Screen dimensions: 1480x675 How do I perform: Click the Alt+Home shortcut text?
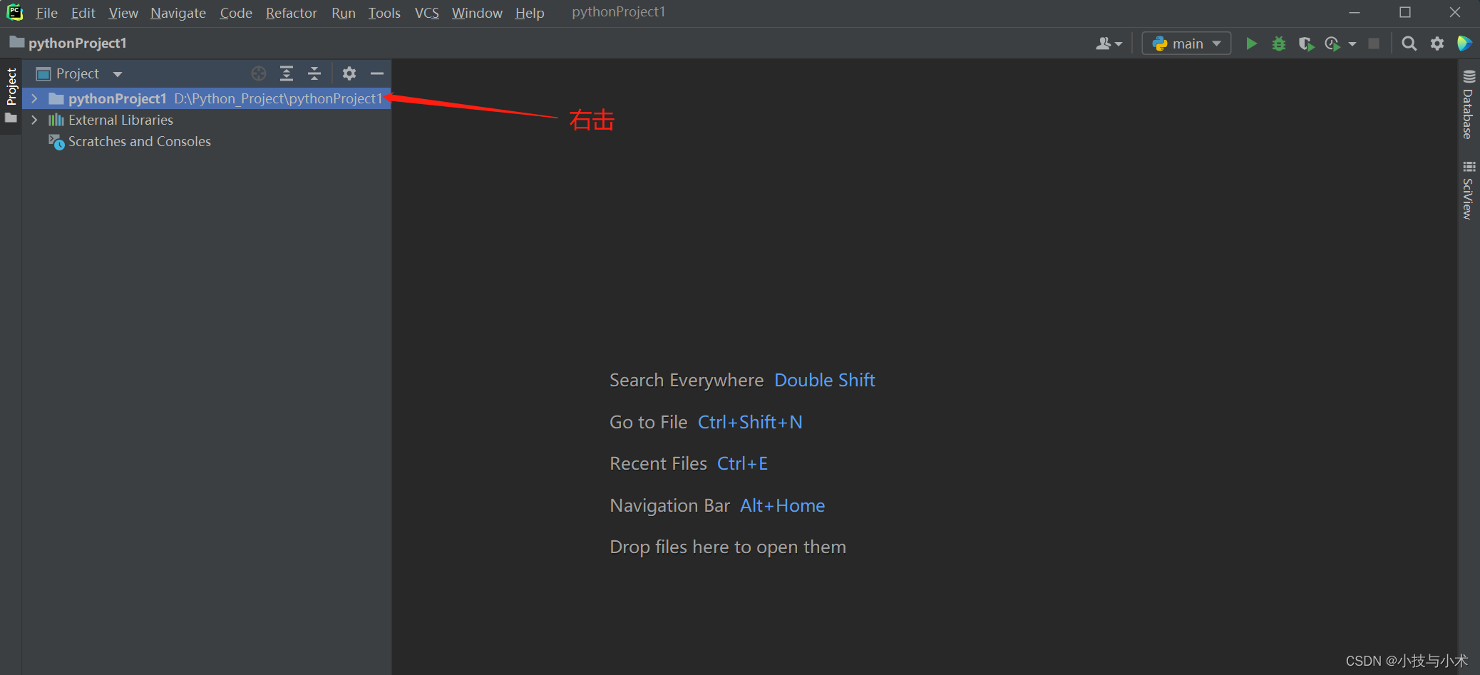[782, 505]
